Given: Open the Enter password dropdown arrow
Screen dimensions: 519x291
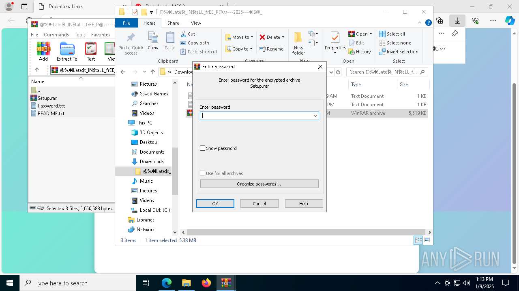Looking at the screenshot, I should click(315, 116).
